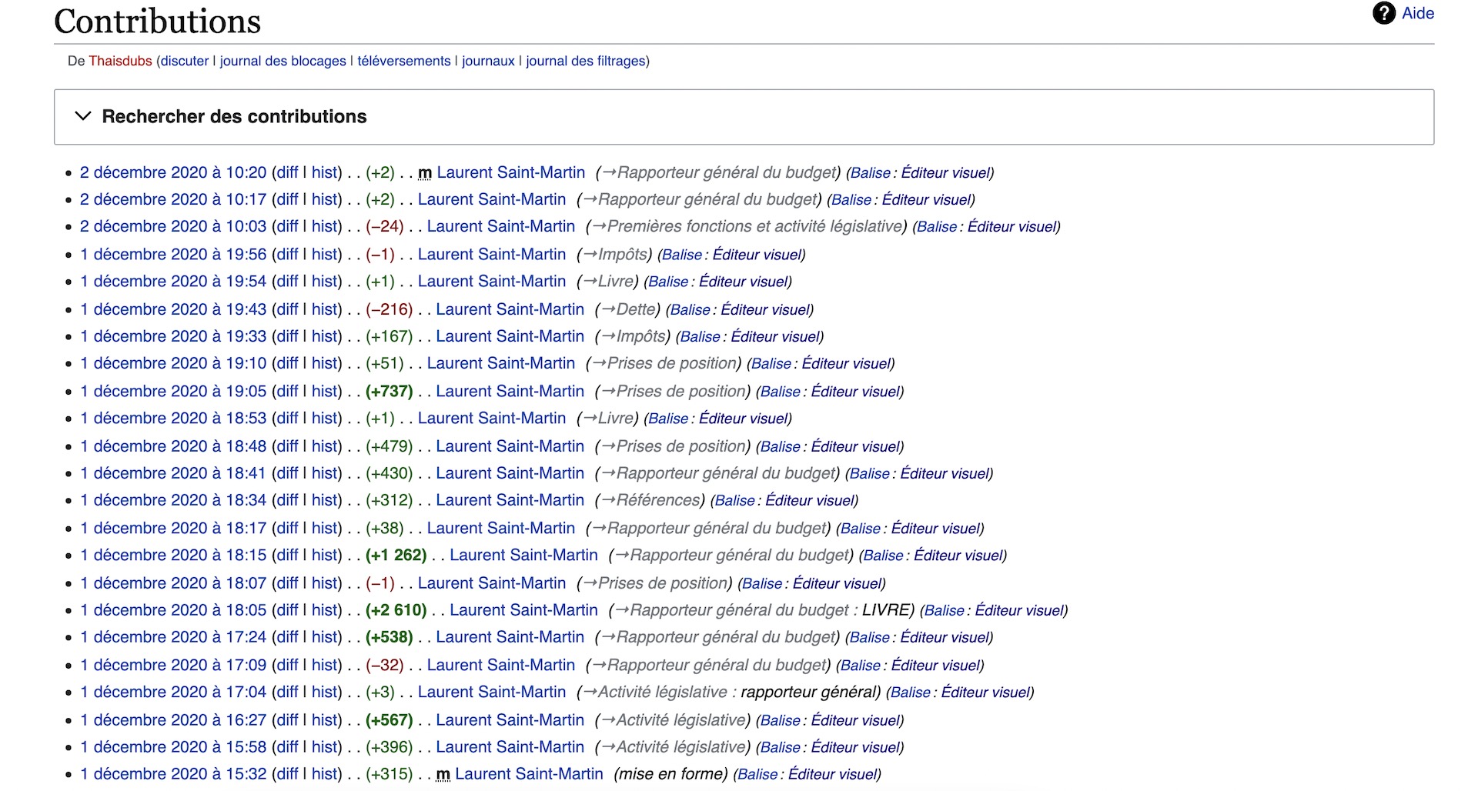Open the téléversements link
This screenshot has height=791, width=1478.
(x=403, y=61)
